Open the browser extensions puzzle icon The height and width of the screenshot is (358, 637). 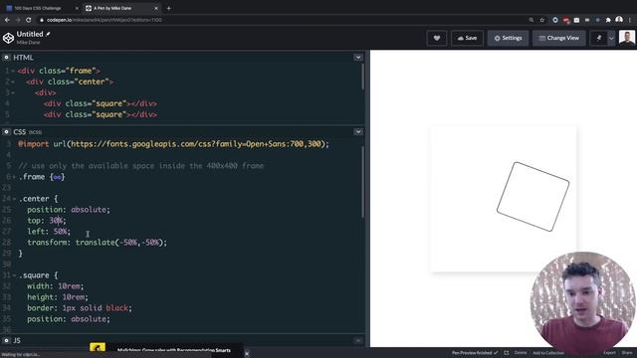[608, 20]
